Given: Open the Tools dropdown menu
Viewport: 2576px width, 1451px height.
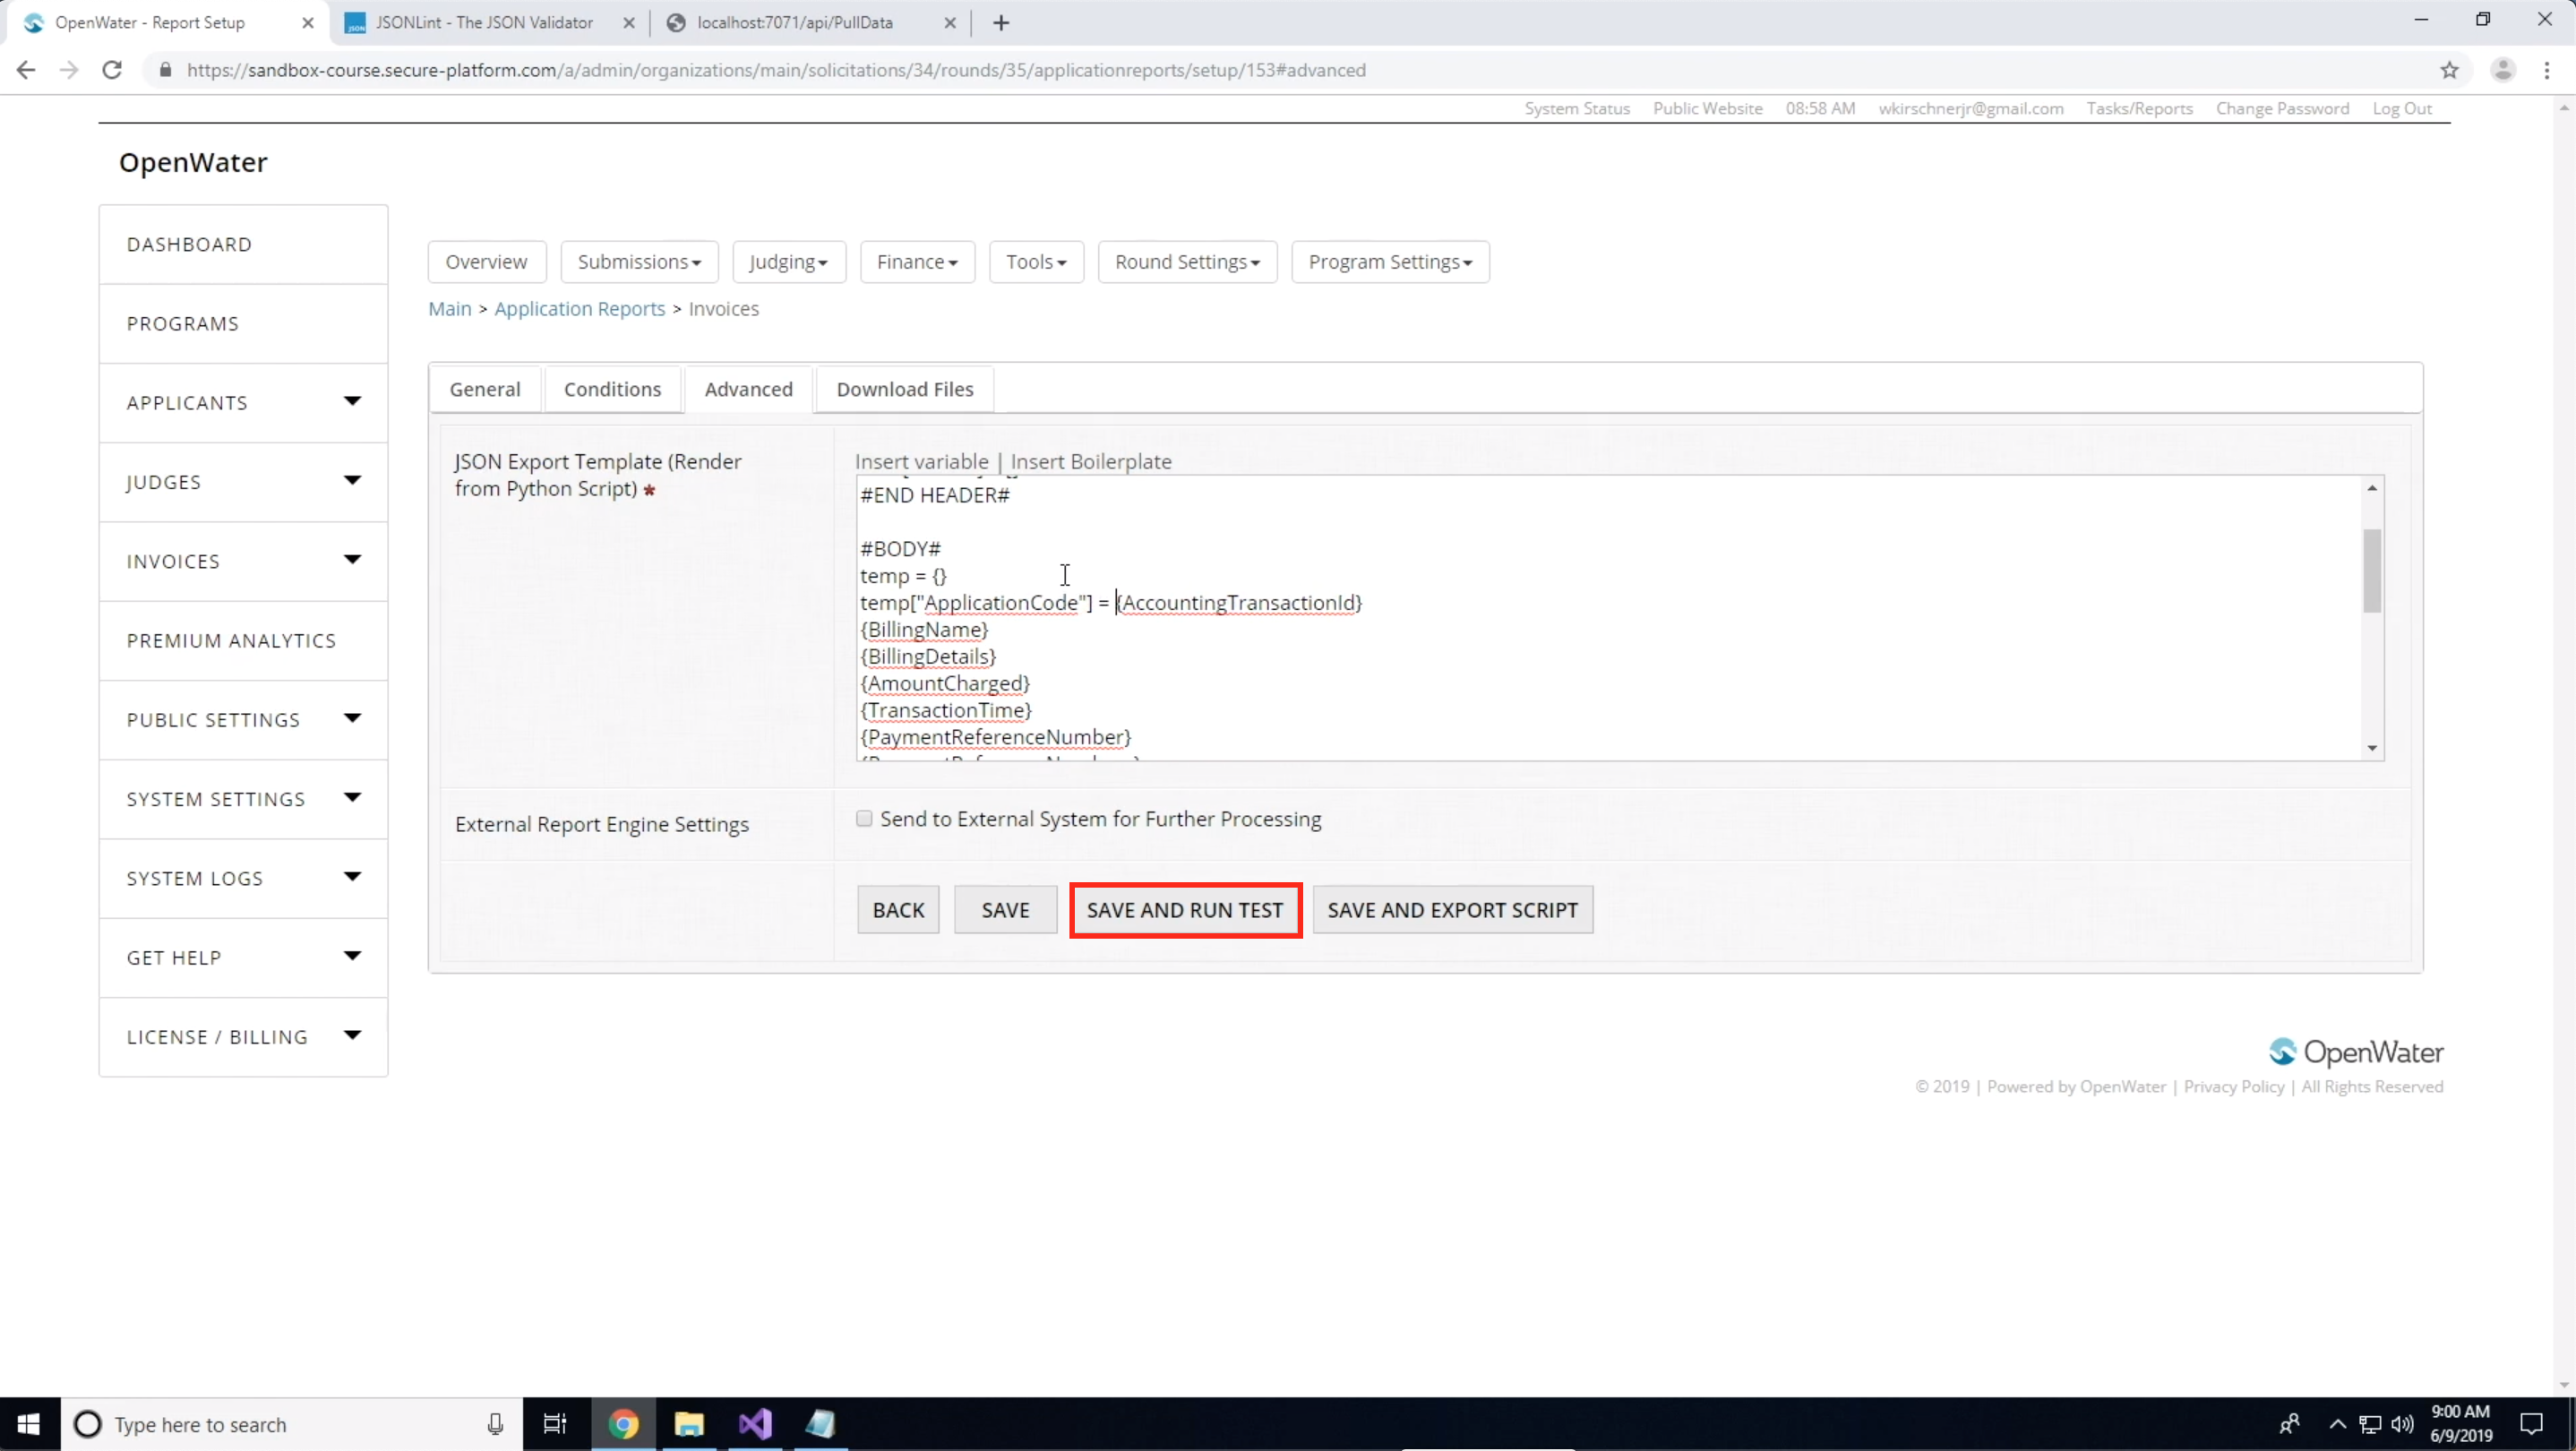Looking at the screenshot, I should (1036, 262).
